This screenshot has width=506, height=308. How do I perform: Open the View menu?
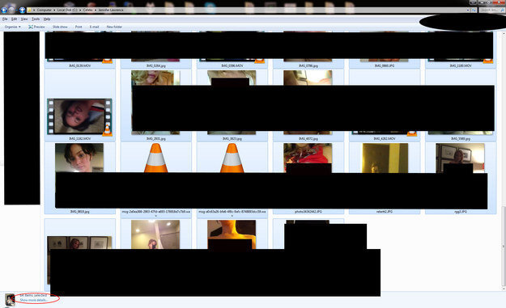point(24,19)
